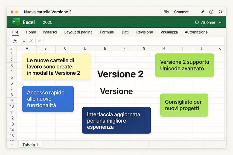Cancel entry with the X icon
The width and height of the screenshot is (233, 155).
[x=31, y=41]
